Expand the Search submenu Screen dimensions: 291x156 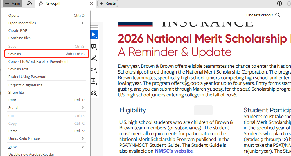click(x=46, y=107)
